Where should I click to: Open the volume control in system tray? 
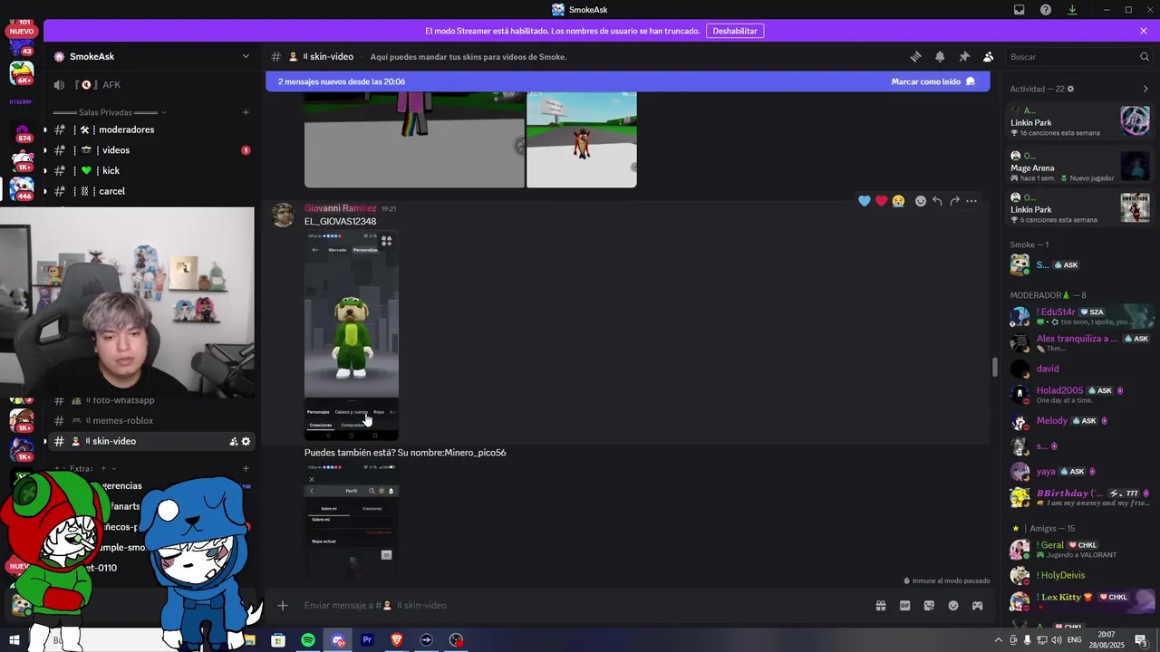click(x=1056, y=640)
